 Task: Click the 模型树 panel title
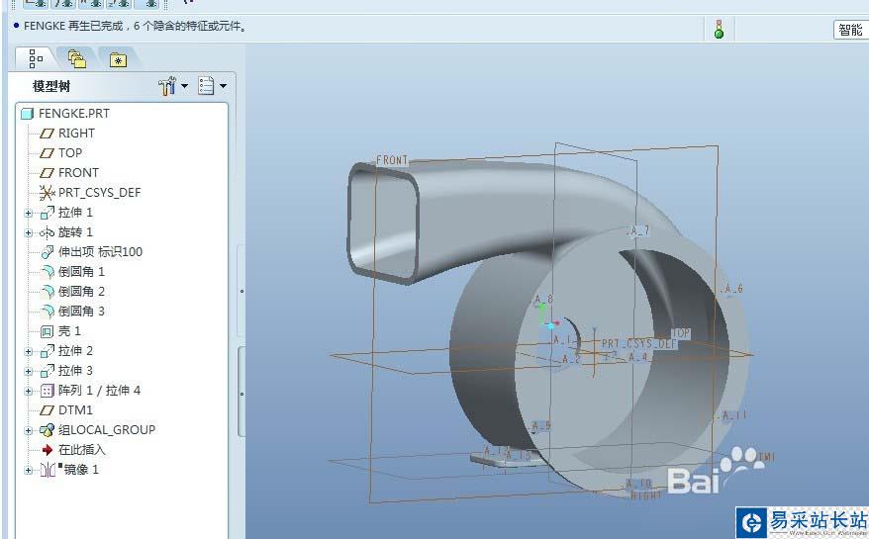coord(51,86)
